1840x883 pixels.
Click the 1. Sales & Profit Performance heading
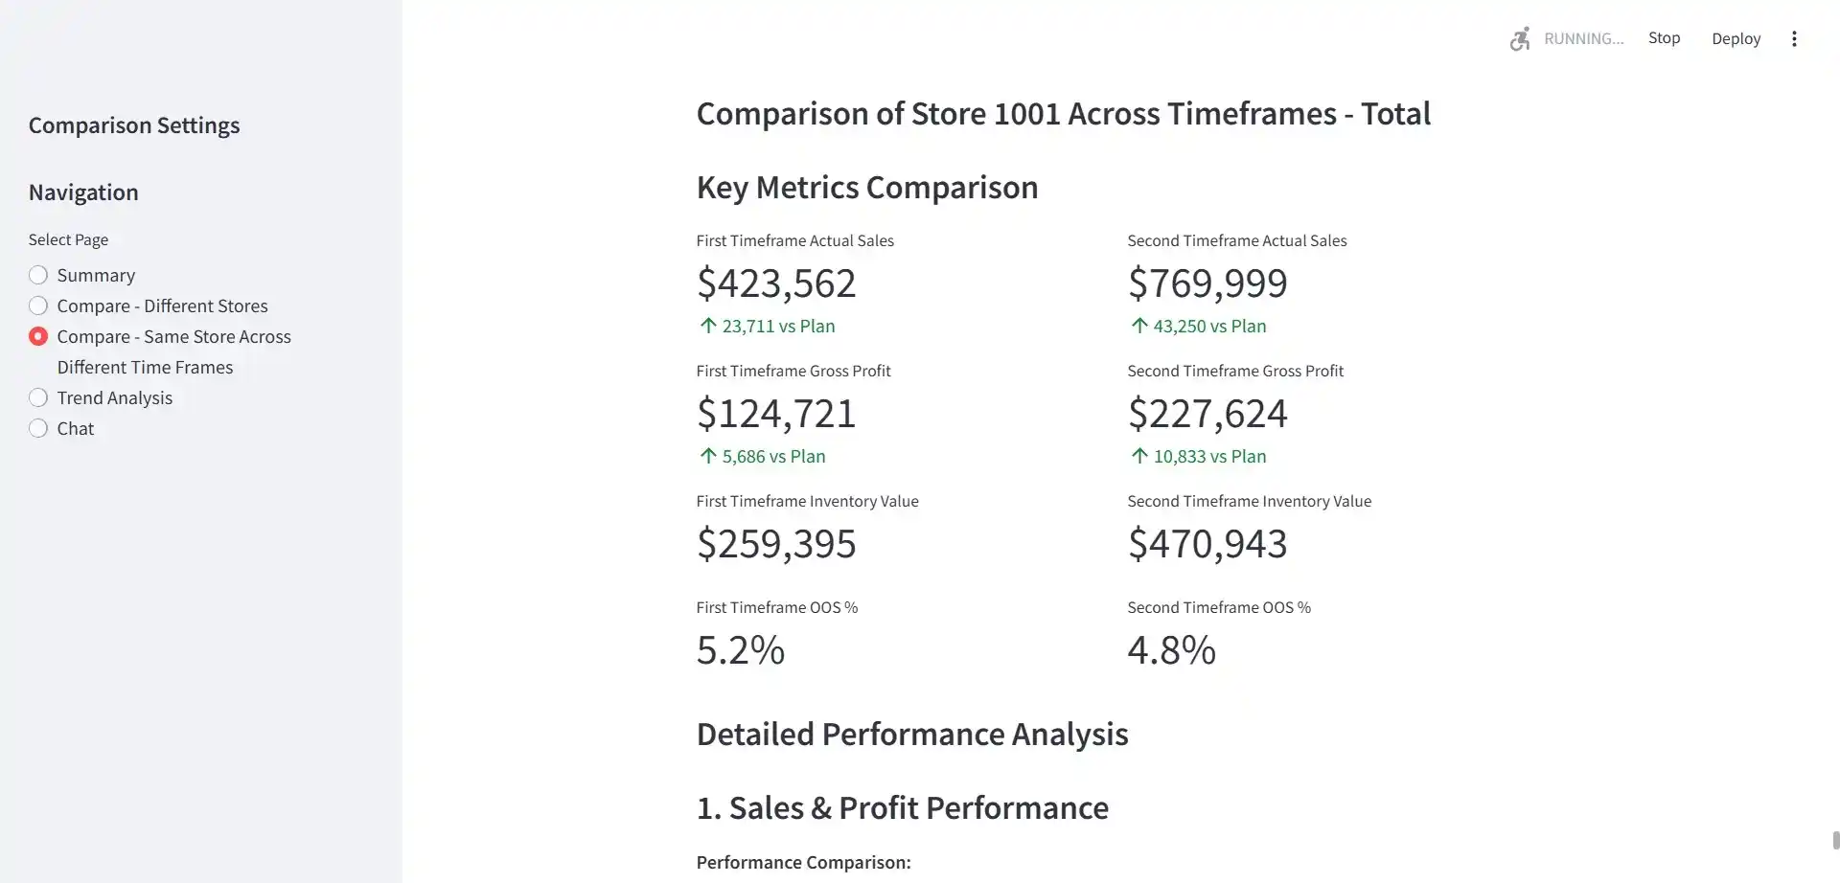tap(902, 806)
